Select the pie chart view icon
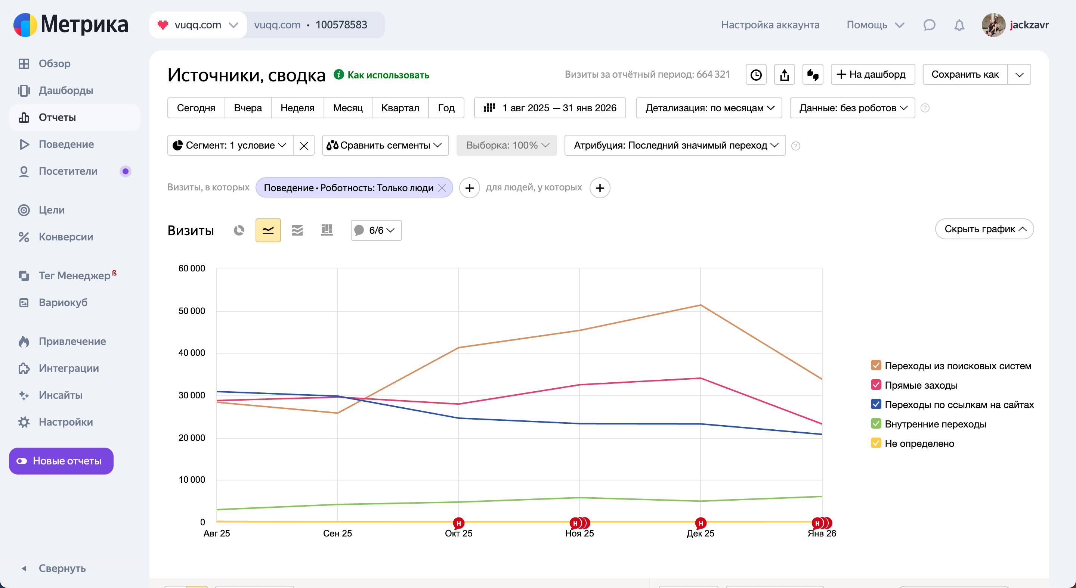The width and height of the screenshot is (1076, 588). point(239,230)
